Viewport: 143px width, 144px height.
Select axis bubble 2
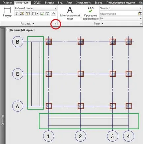(80, 136)
